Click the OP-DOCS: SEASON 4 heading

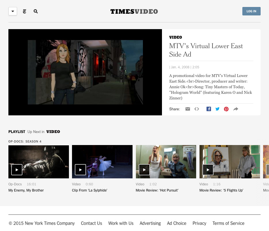[x=25, y=141]
